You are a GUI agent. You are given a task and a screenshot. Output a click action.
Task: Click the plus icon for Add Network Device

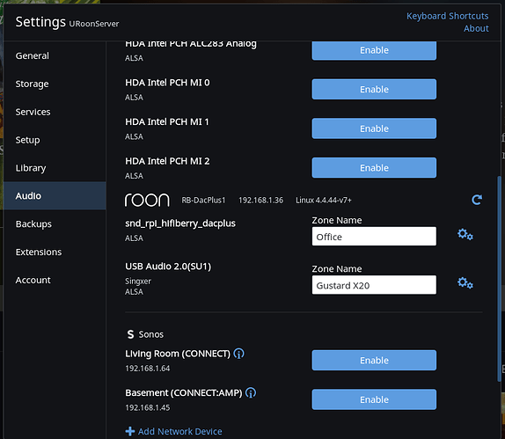coord(130,431)
